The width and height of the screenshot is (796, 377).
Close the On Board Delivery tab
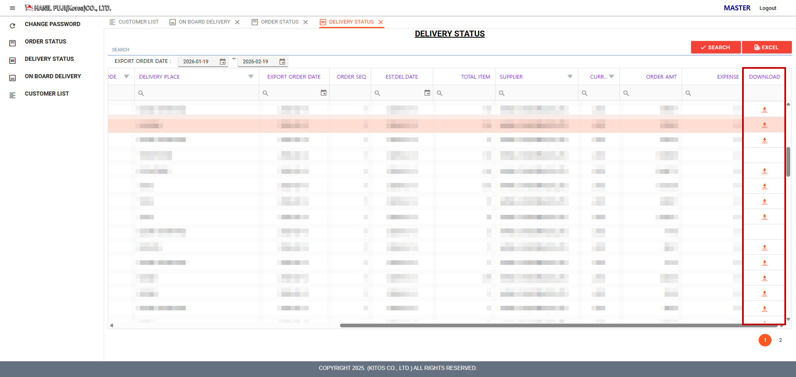[238, 22]
